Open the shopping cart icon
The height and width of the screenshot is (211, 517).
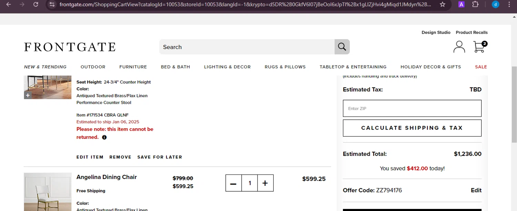(x=480, y=47)
